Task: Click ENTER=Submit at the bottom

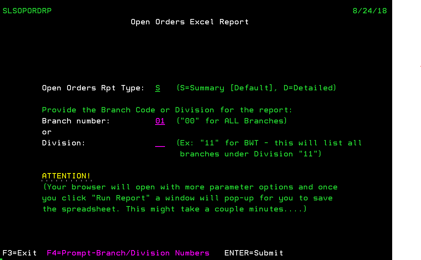Action: click(254, 253)
